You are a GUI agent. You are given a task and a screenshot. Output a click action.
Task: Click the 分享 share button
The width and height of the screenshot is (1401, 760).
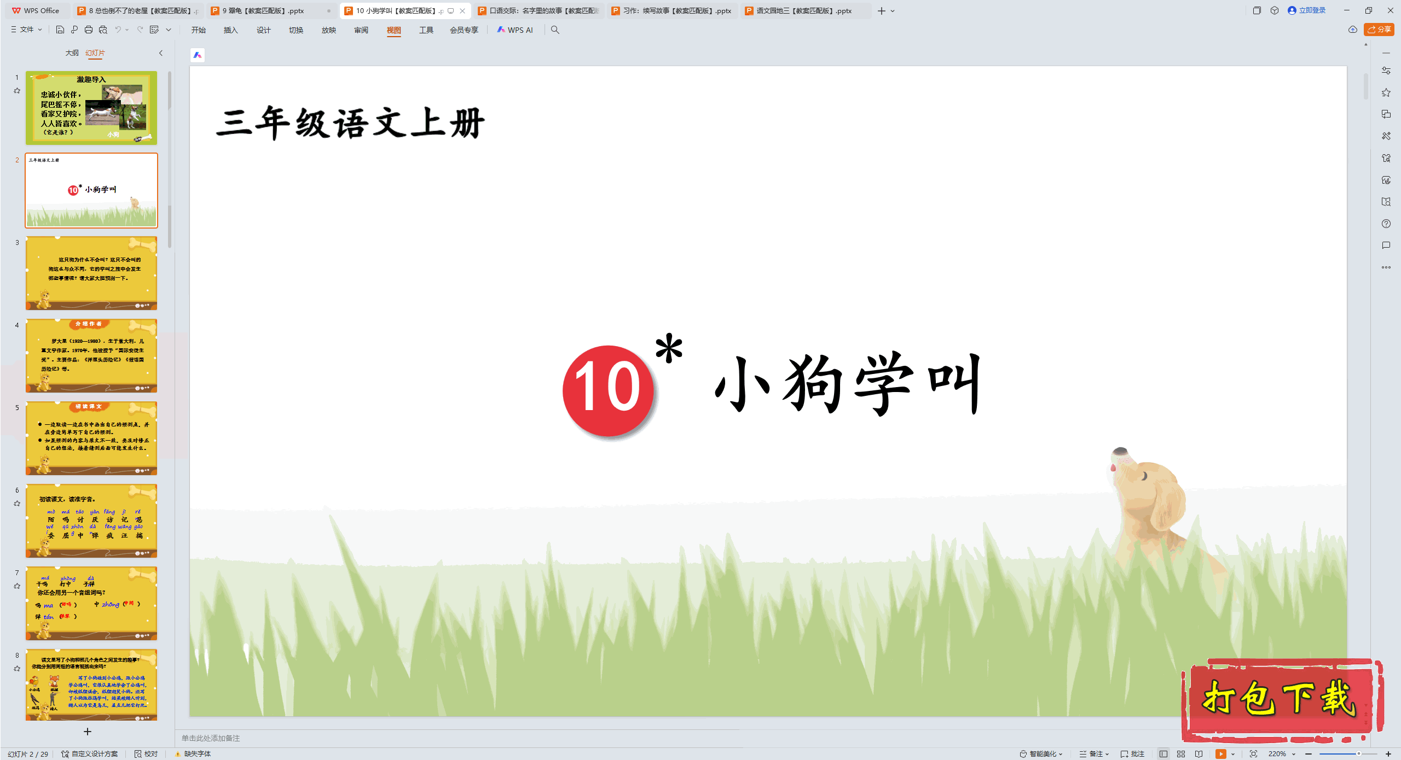1379,30
